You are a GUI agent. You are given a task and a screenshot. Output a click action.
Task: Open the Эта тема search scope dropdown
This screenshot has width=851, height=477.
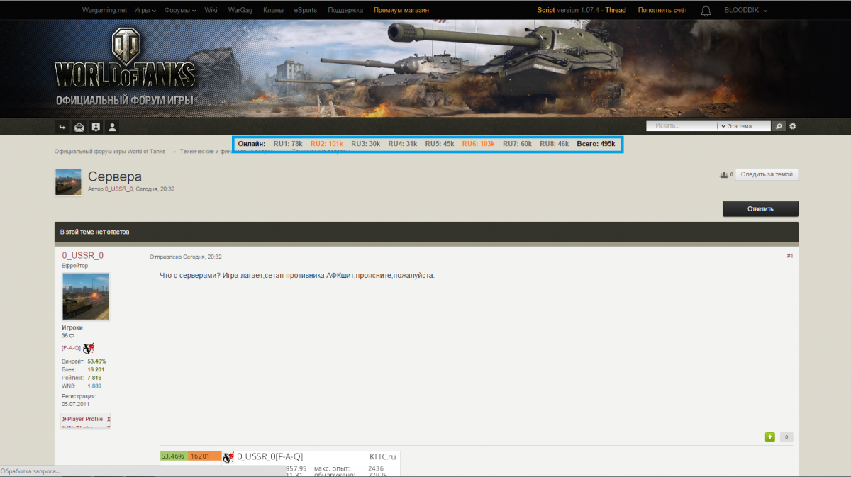(744, 126)
